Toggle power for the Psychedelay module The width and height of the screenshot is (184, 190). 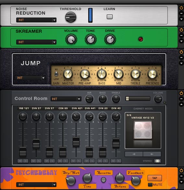pos(181,171)
